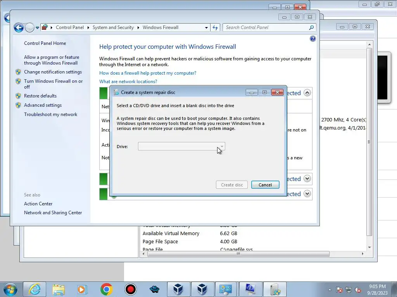397x297 pixels.
Task: Click the shield icon beside Turn Windows Firewall
Action: [18, 81]
